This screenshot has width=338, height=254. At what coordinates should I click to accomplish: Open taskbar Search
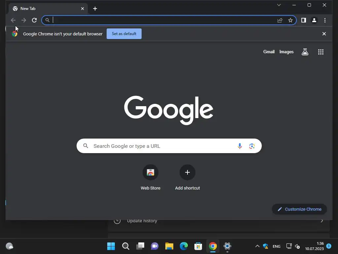point(126,246)
